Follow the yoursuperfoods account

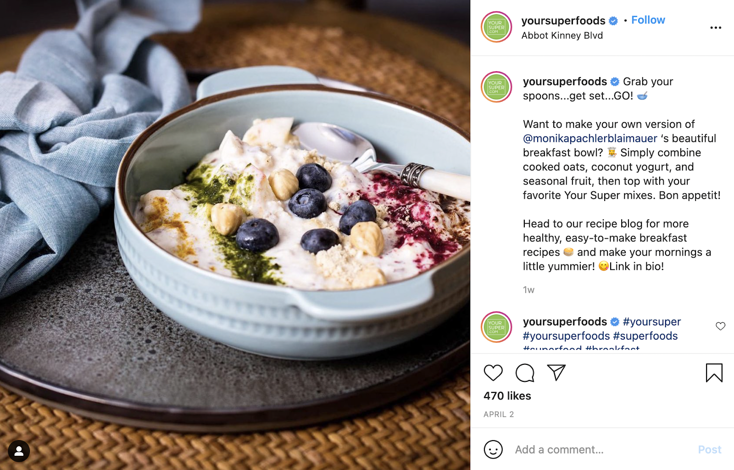tap(648, 20)
